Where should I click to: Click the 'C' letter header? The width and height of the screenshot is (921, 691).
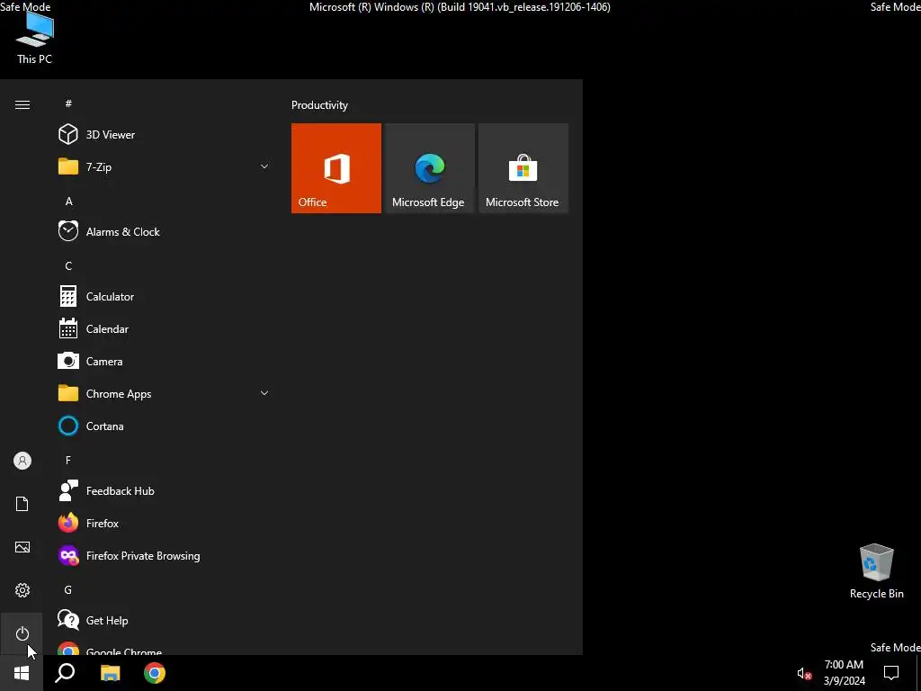point(68,266)
